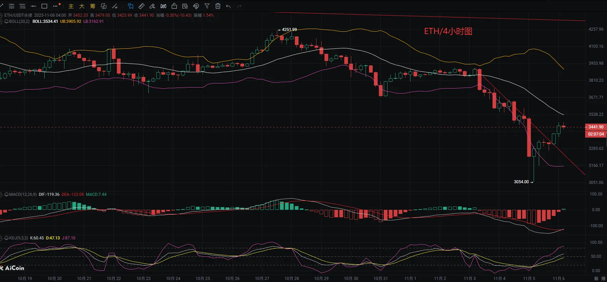Click the KDJ(9,3,3) indicator label

click(18, 238)
